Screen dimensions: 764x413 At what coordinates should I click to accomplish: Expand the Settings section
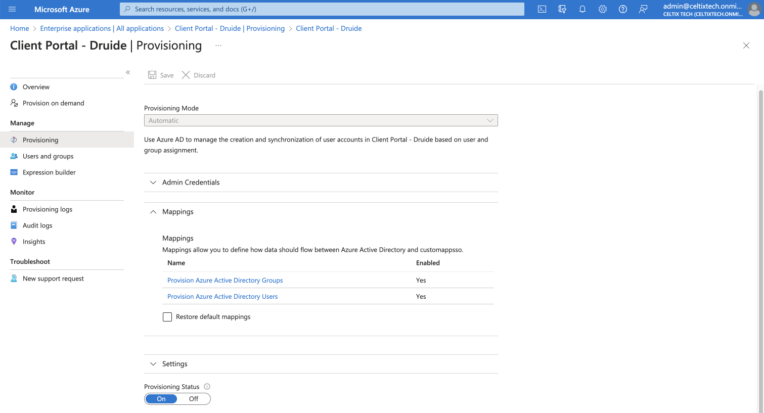321,364
